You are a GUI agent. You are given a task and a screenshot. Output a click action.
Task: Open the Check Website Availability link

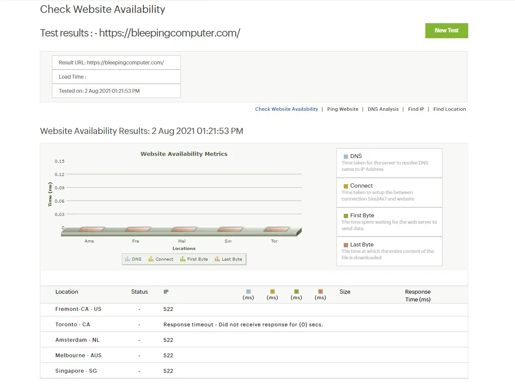287,109
